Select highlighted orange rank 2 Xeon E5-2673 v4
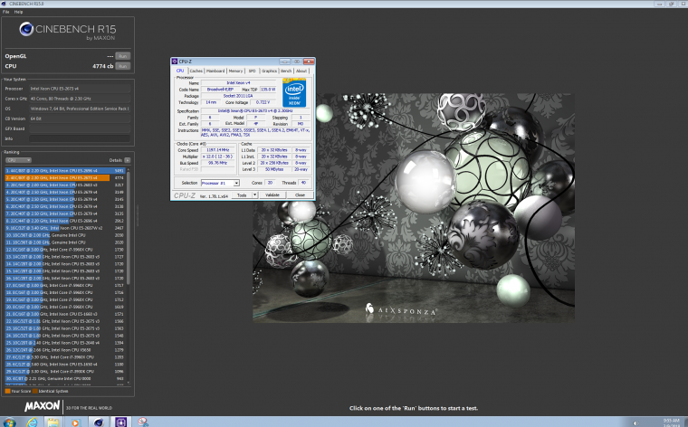The width and height of the screenshot is (688, 427). (x=65, y=177)
